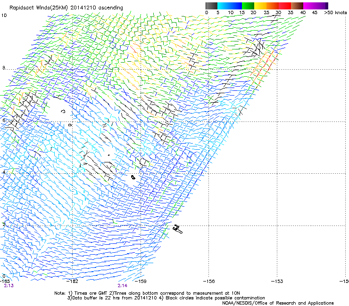
Task: Click the purple '2:13' time label
Action: [x=8, y=286]
